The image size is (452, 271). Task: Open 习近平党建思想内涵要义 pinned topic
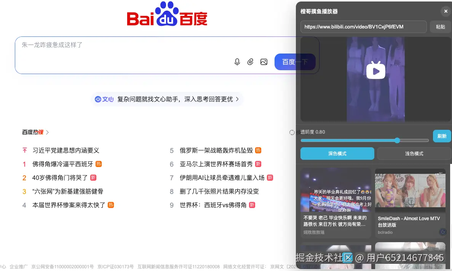coord(66,150)
